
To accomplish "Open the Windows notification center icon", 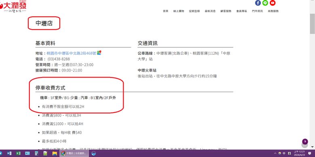I will coord(310,153).
